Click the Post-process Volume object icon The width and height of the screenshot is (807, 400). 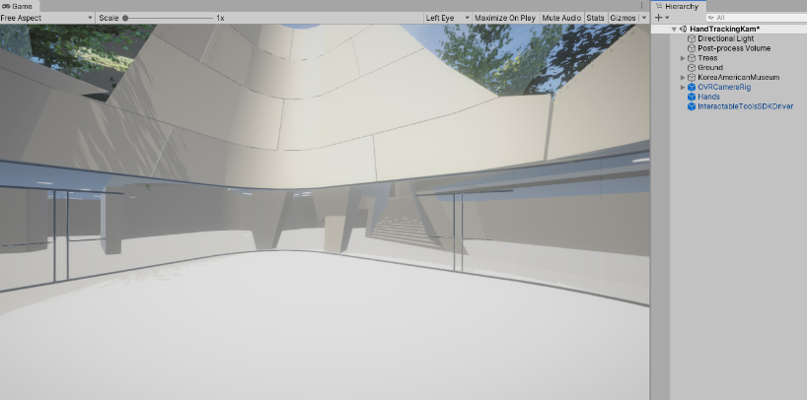691,48
